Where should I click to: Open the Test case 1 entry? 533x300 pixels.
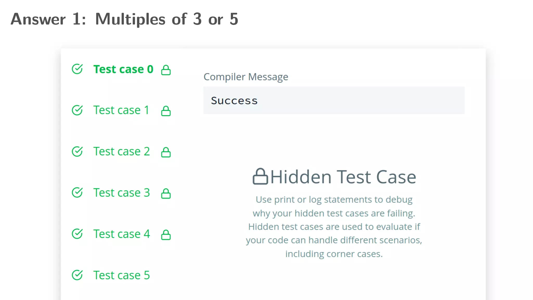121,110
